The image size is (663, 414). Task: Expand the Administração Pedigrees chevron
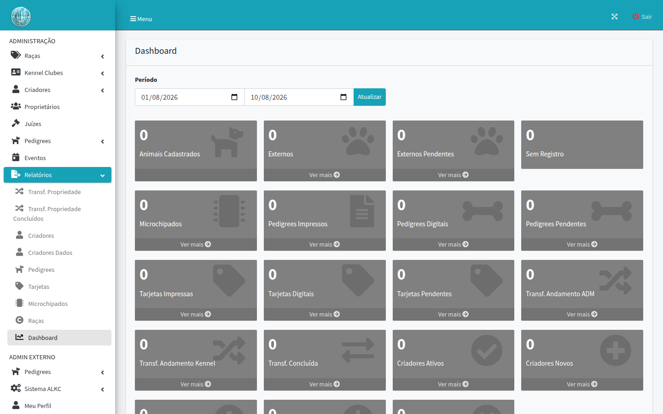pyautogui.click(x=102, y=142)
